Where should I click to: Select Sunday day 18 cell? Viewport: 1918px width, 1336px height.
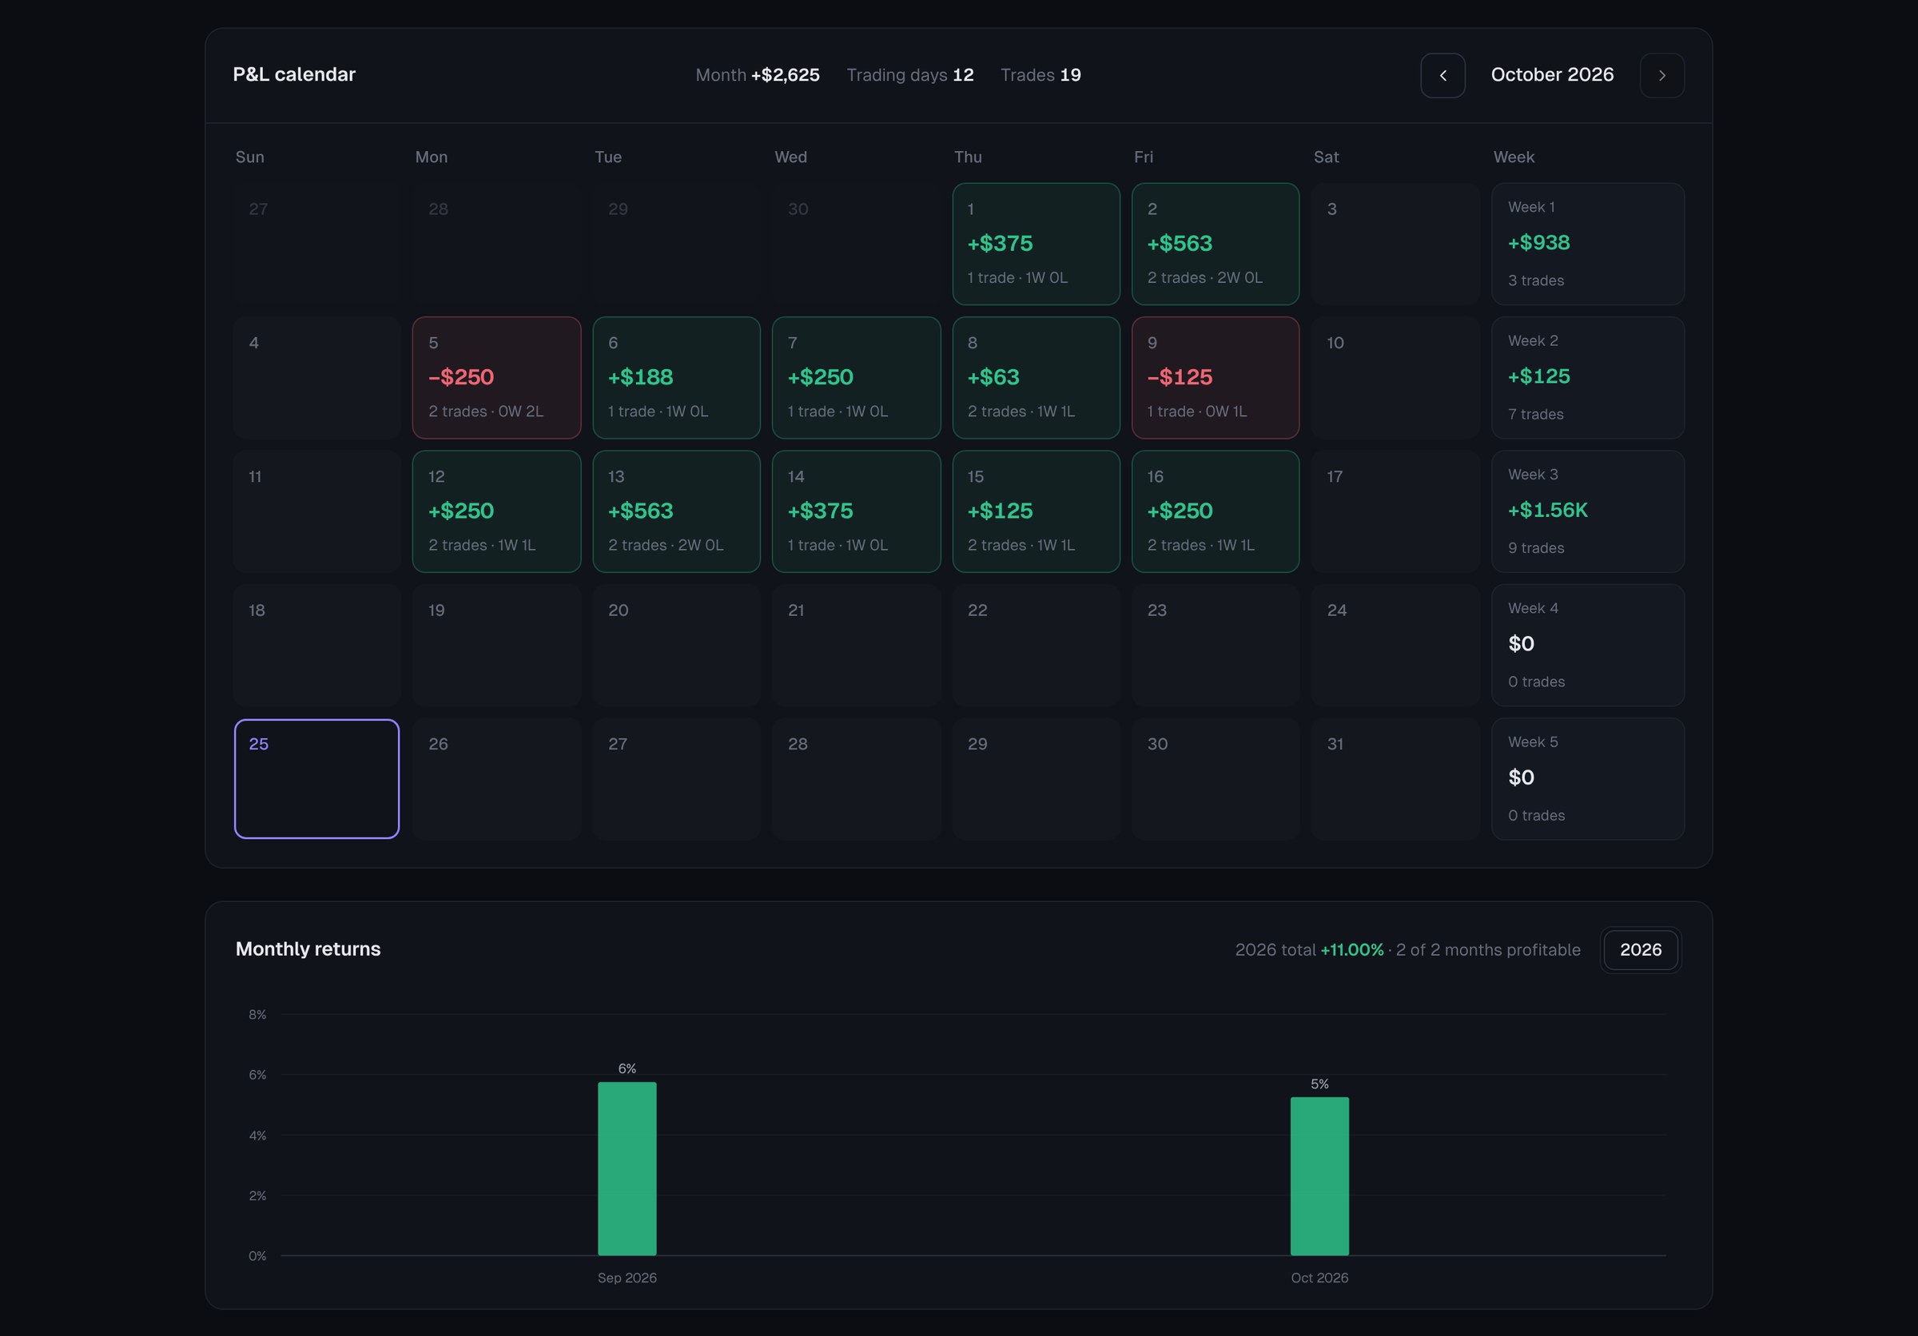coord(316,645)
